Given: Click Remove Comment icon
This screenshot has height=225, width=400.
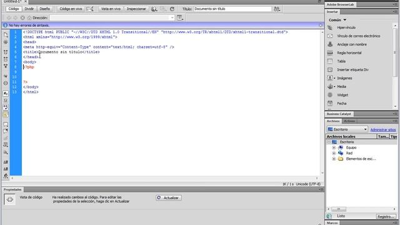Looking at the screenshot, I should pos(6,131).
